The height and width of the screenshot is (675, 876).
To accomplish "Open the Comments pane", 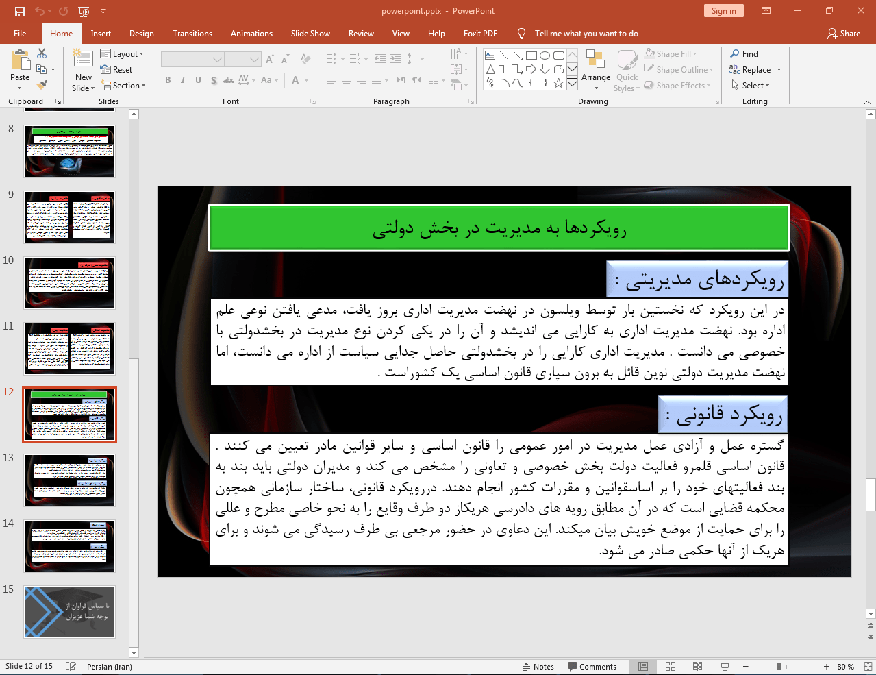I will coord(592,667).
